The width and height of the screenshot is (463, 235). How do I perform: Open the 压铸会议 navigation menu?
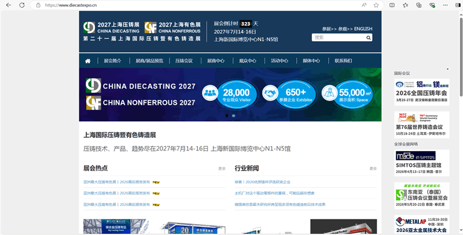pyautogui.click(x=184, y=61)
